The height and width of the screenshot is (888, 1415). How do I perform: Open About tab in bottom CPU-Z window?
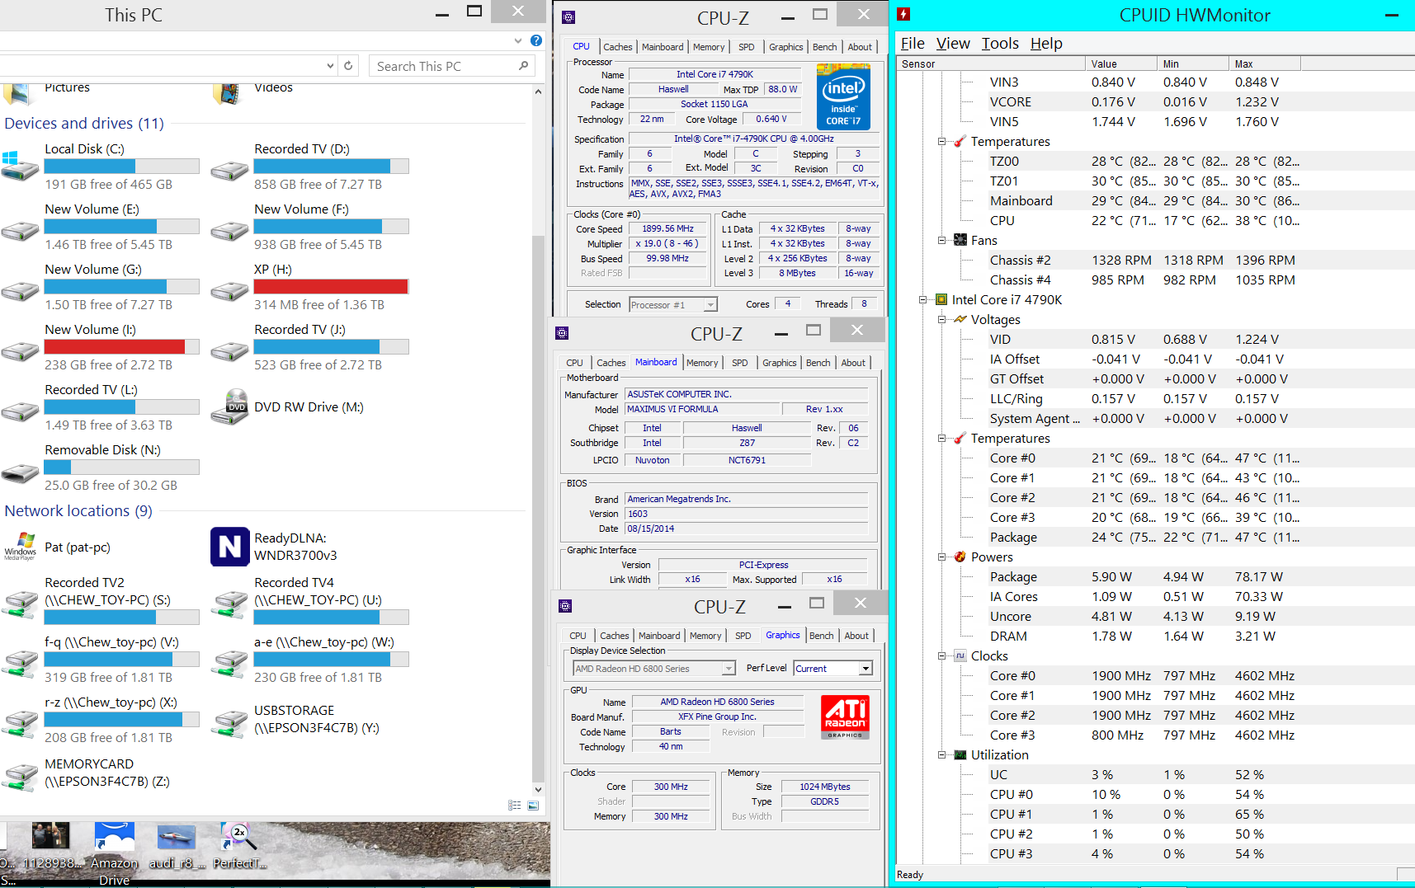tap(856, 636)
